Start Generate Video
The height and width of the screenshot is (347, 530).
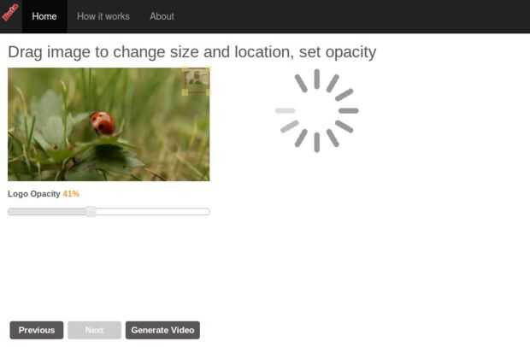pos(162,330)
